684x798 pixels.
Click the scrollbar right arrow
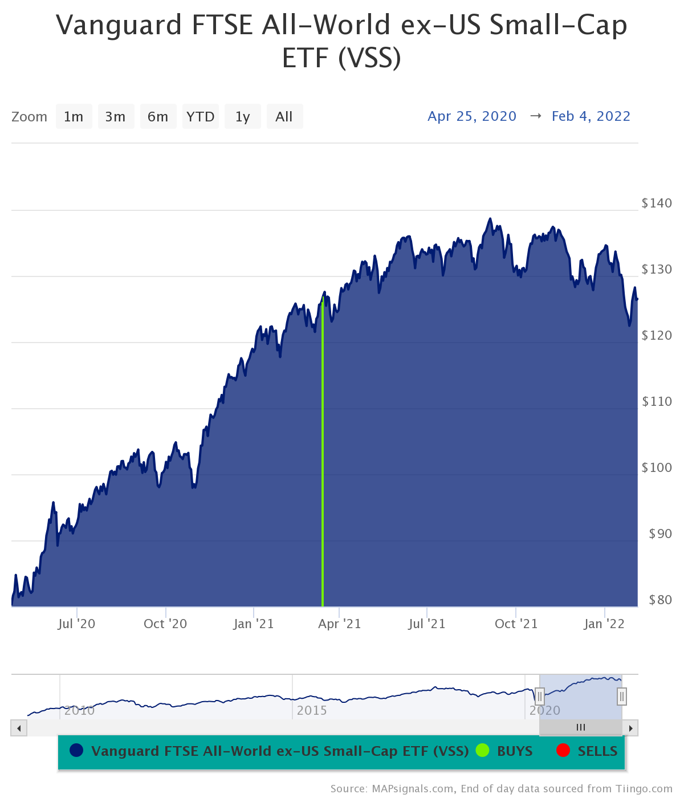(630, 728)
